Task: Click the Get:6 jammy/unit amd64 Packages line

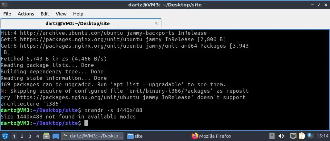Action: click(x=125, y=46)
